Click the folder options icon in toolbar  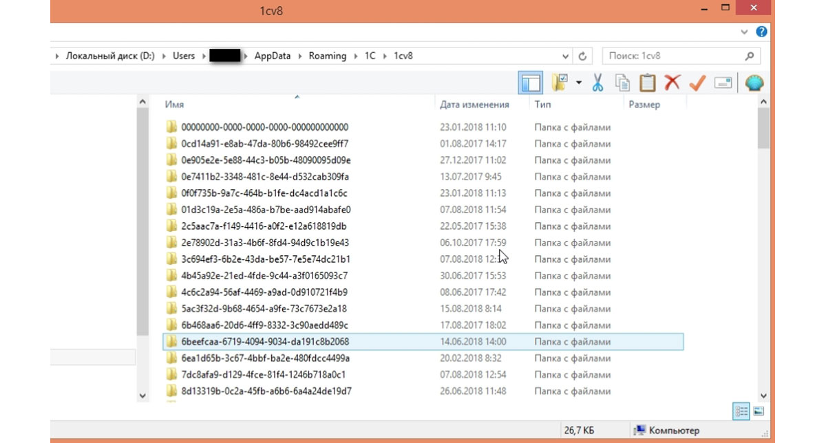coord(560,83)
